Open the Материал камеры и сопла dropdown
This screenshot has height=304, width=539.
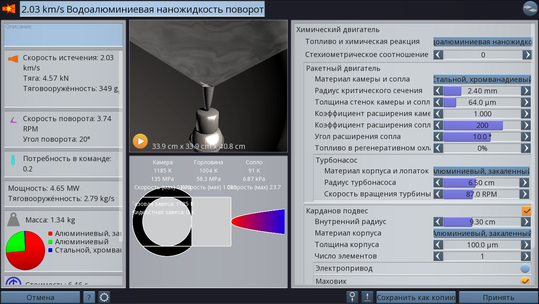click(x=482, y=80)
